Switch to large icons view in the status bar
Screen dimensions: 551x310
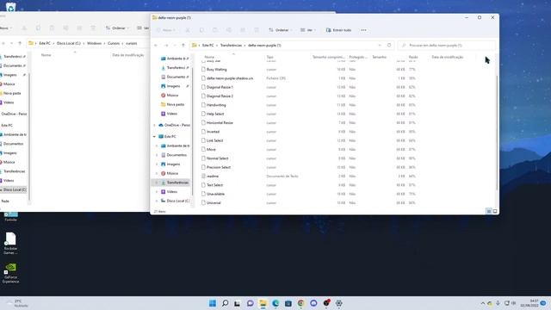(x=495, y=211)
